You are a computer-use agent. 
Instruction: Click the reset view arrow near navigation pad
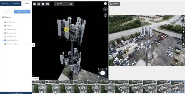click(x=107, y=69)
